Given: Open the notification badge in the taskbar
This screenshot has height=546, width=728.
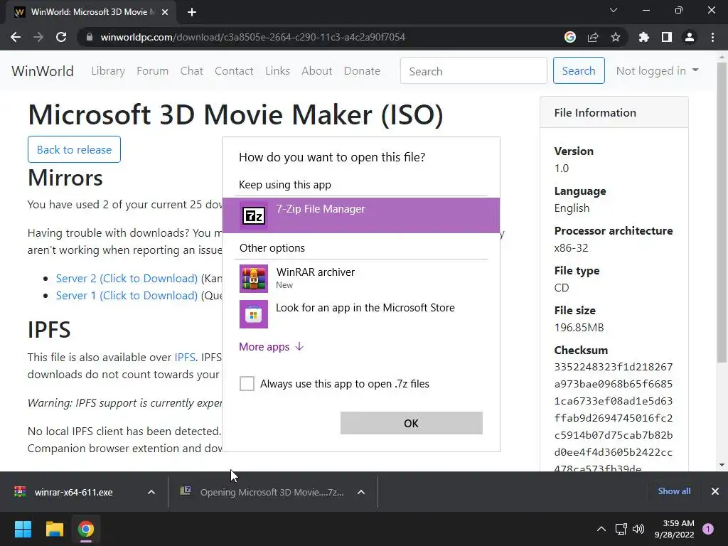Looking at the screenshot, I should [708, 529].
